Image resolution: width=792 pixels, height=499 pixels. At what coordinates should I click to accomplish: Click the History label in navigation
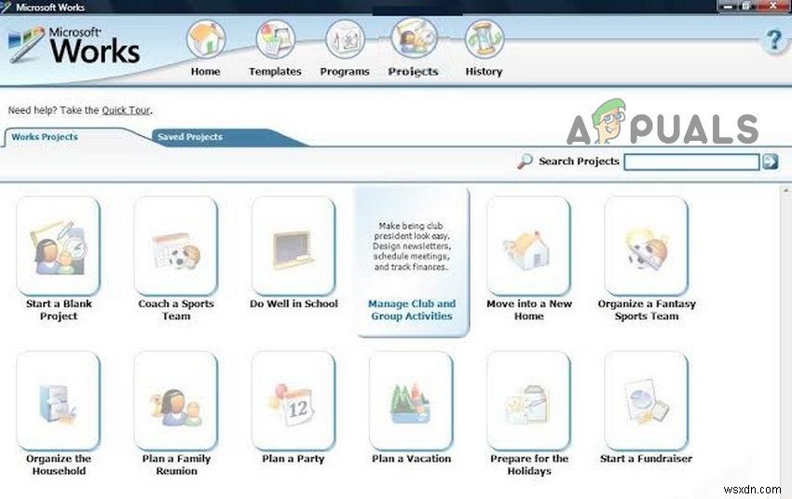click(484, 71)
